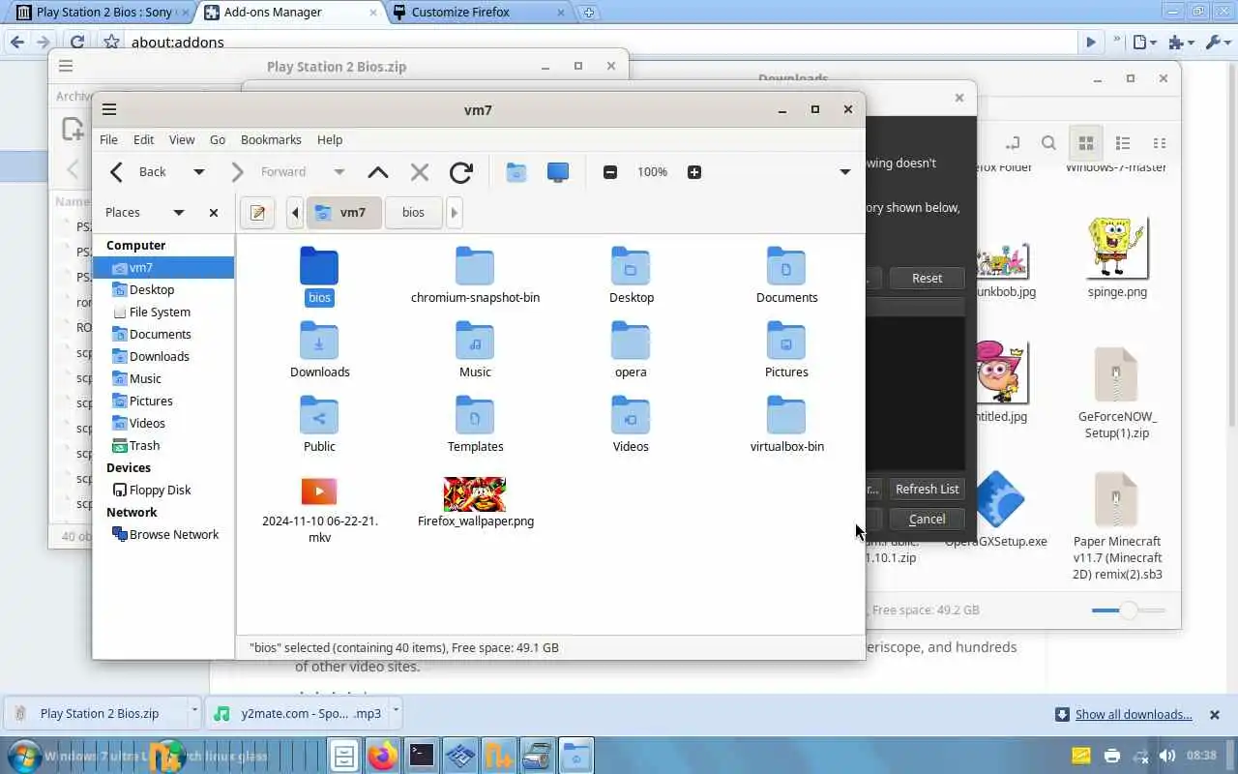This screenshot has height=774, width=1238.
Task: Click the Back arrow in file manager
Action: pos(117,172)
